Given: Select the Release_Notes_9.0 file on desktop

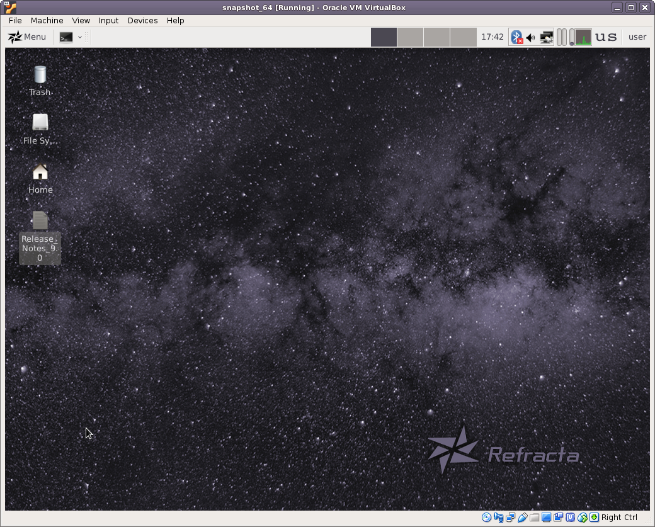Looking at the screenshot, I should coord(40,237).
